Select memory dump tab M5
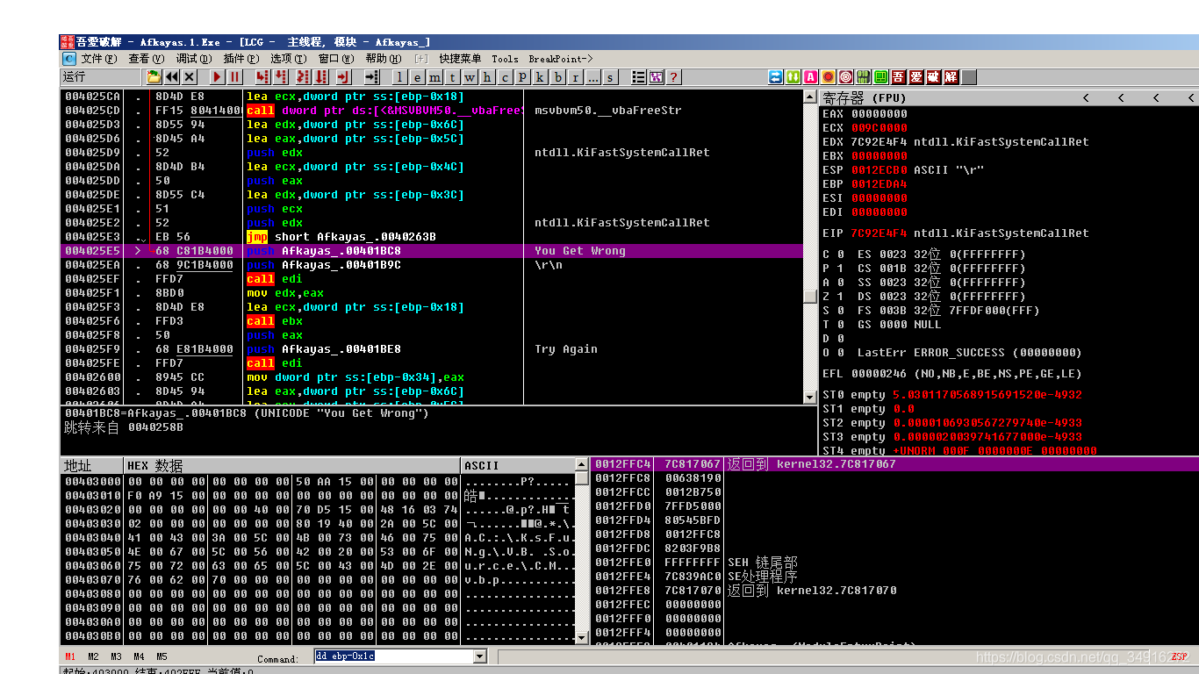 click(162, 656)
